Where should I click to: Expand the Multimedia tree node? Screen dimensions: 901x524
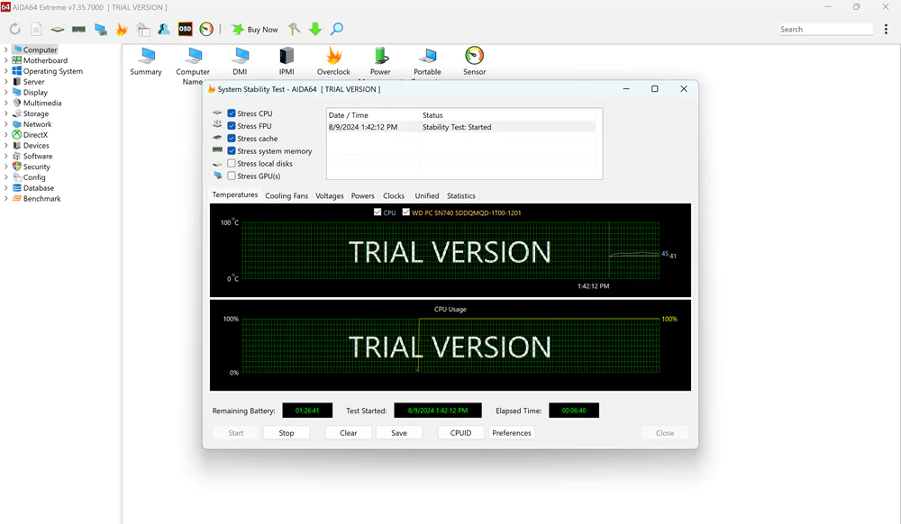pyautogui.click(x=5, y=103)
